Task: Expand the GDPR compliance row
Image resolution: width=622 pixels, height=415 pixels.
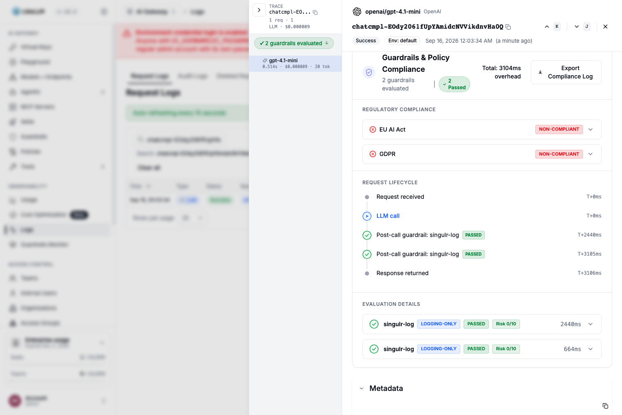Action: pyautogui.click(x=482, y=154)
